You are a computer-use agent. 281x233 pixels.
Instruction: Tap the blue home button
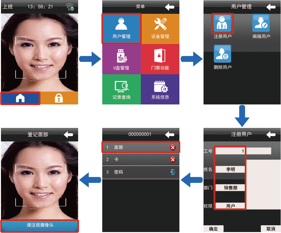[20, 98]
